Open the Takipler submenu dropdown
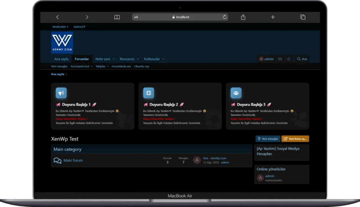 click(x=108, y=67)
